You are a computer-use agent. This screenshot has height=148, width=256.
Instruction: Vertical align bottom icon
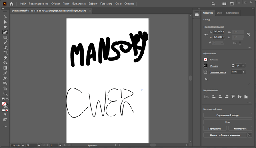pyautogui.click(x=246, y=97)
